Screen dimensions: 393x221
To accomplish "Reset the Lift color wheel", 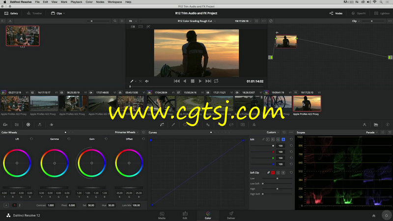I will coord(31,139).
